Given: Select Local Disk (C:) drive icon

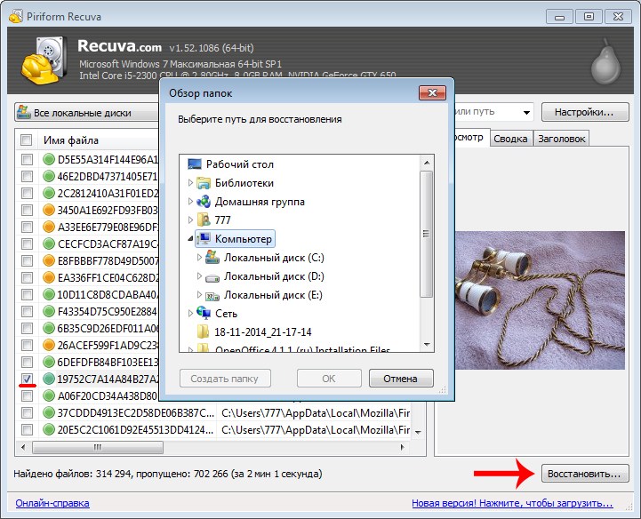Looking at the screenshot, I should click(212, 258).
